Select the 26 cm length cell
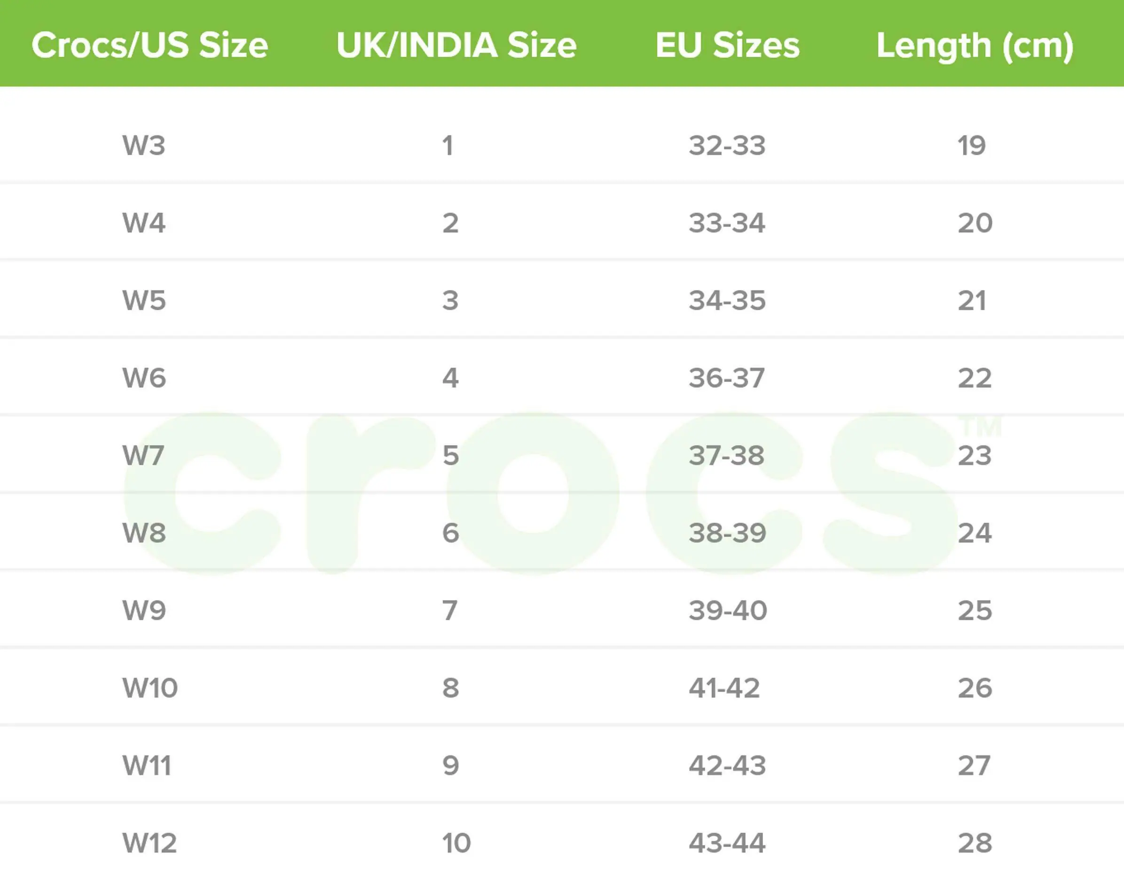The image size is (1124, 893). click(975, 688)
